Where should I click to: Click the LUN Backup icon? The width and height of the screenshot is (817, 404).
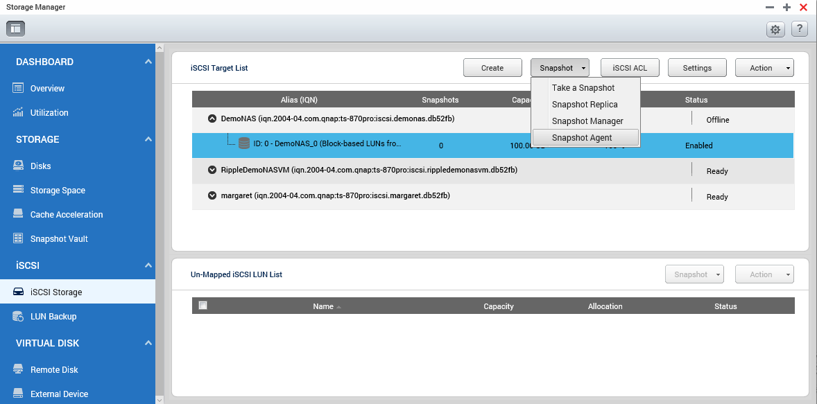(x=18, y=316)
